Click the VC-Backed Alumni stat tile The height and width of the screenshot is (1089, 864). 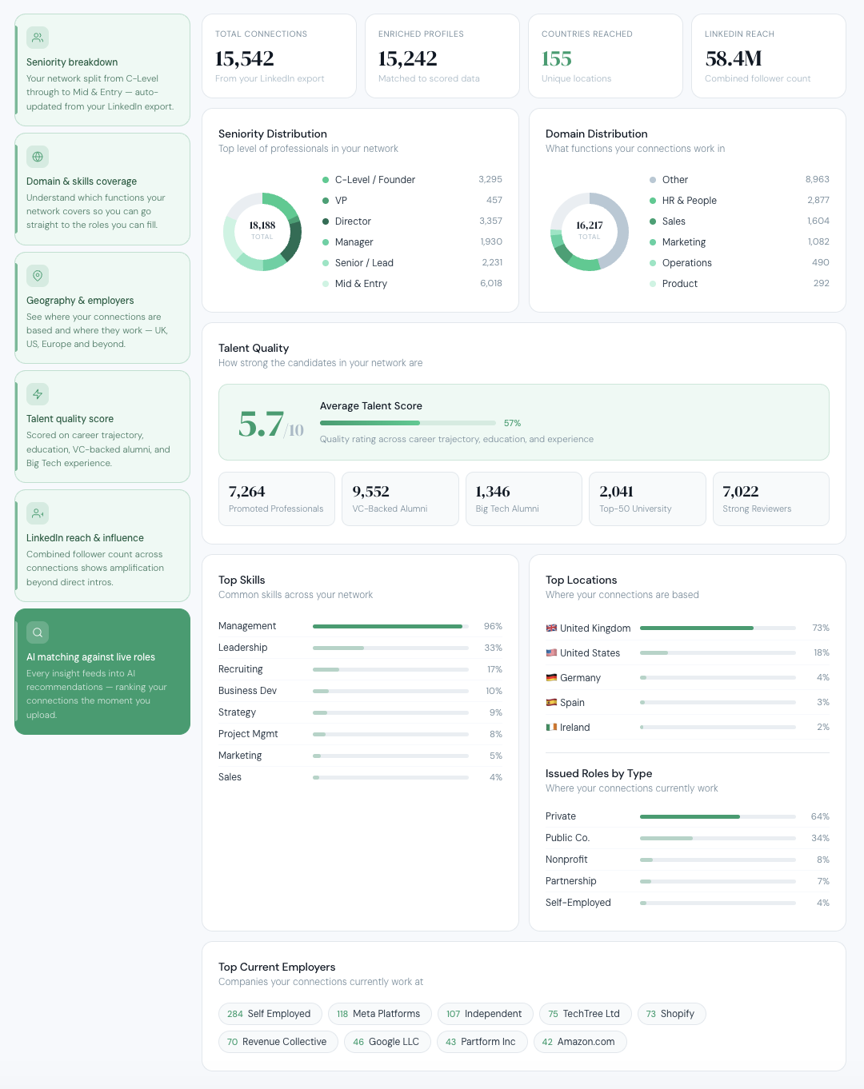point(400,499)
